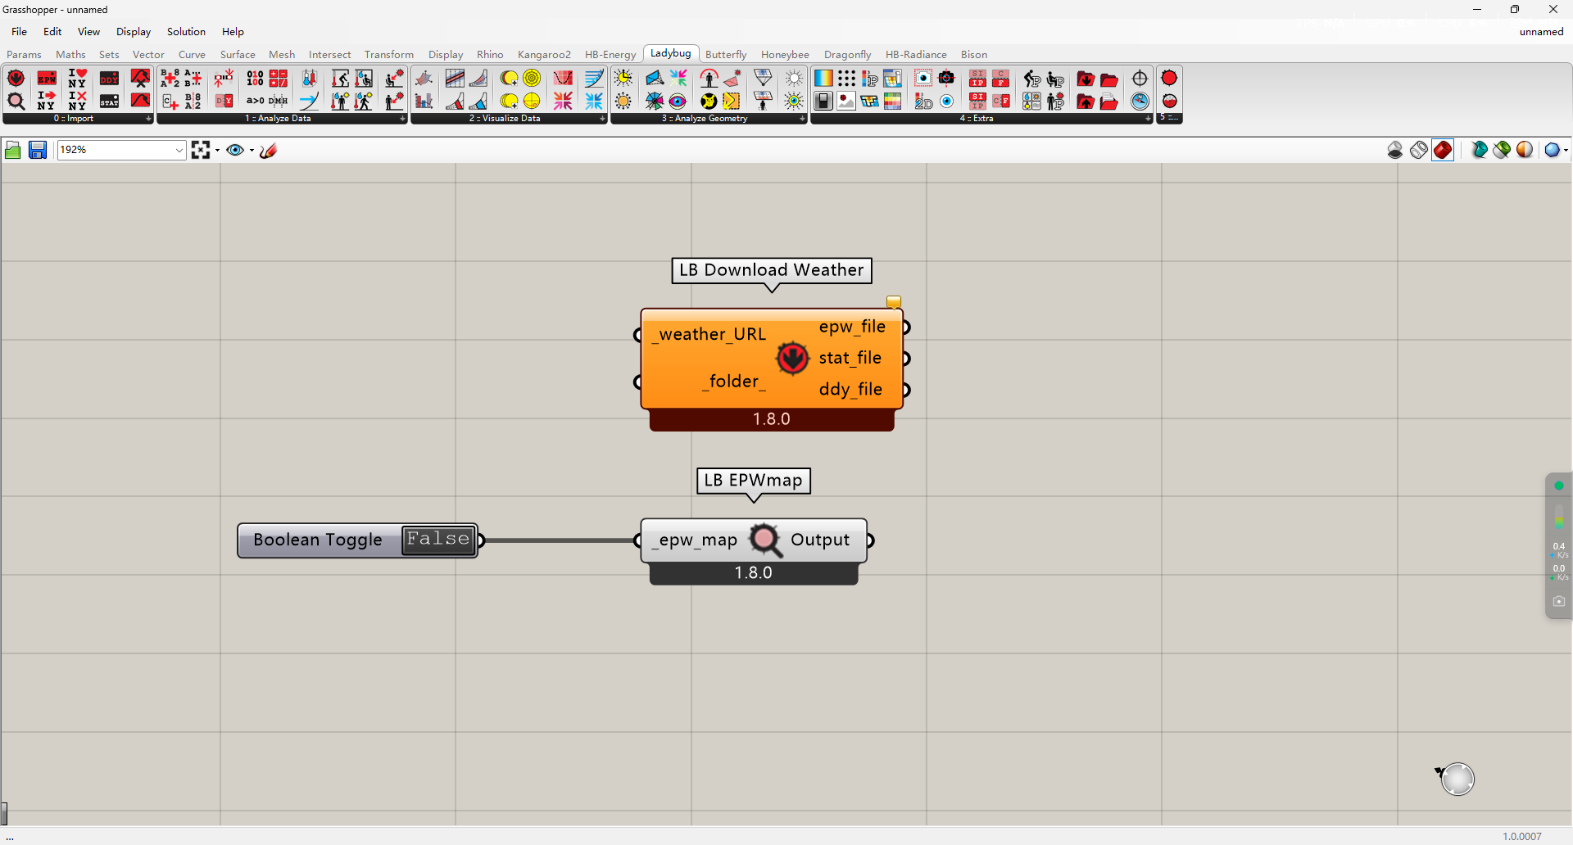The image size is (1573, 845).
Task: Switch to the HB-Radiance tab
Action: (x=916, y=55)
